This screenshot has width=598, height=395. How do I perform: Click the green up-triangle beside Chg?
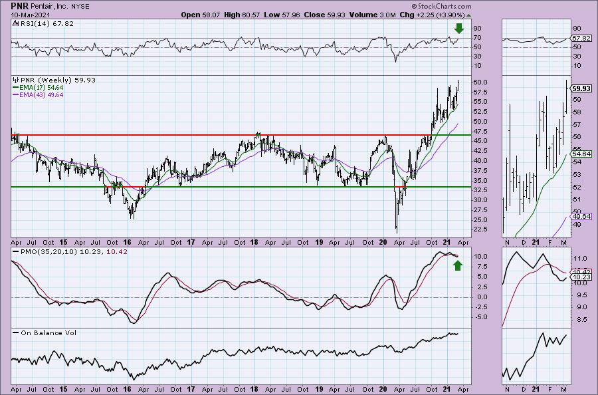coord(468,15)
